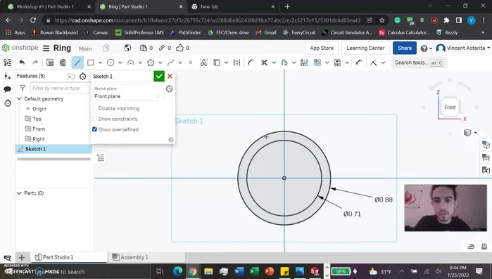
Task: Expand trim tool dropdown arrow
Action: 274,63
